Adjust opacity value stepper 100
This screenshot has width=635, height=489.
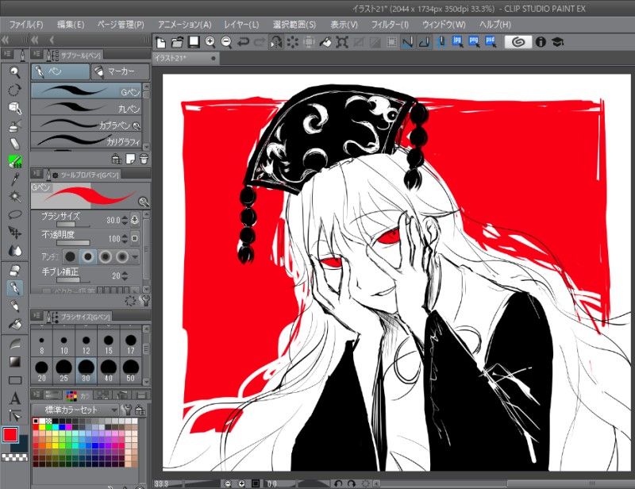(x=125, y=239)
